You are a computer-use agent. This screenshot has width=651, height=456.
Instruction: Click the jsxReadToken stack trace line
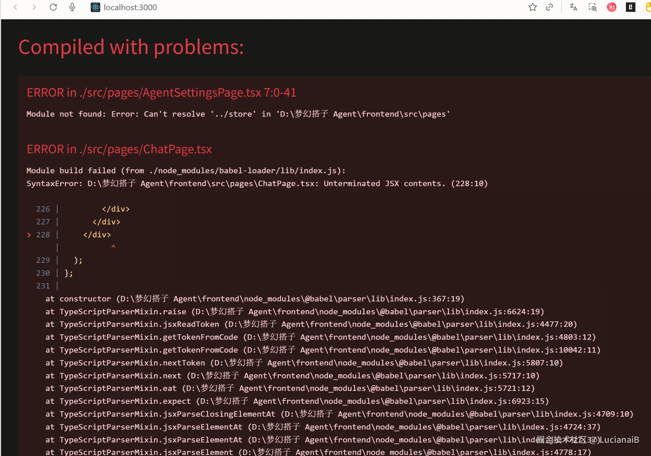coord(311,324)
